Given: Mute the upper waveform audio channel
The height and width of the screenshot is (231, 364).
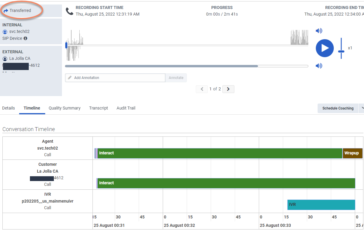Looking at the screenshot, I should pos(319,31).
